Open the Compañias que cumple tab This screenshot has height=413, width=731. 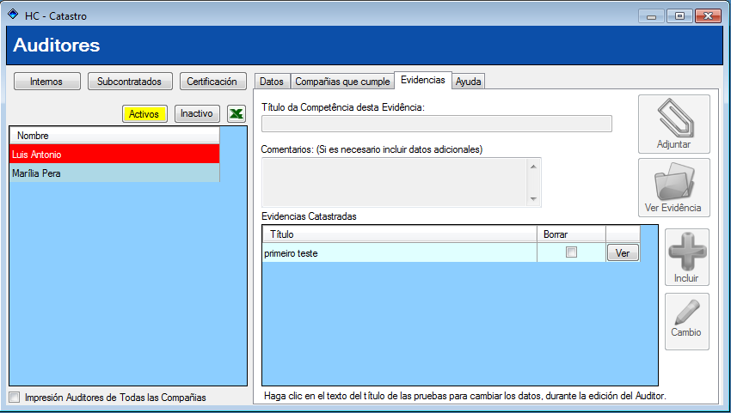342,82
